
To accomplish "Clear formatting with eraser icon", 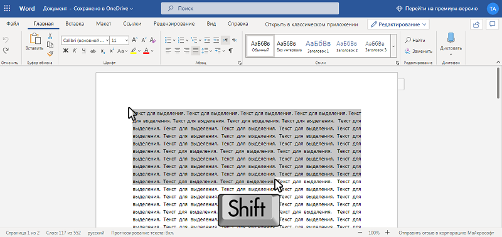I will click(152, 40).
